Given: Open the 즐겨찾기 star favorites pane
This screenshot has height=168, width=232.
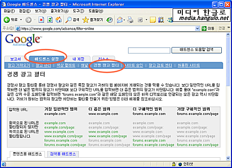Looking at the screenshot, I should pyautogui.click(x=92, y=20).
